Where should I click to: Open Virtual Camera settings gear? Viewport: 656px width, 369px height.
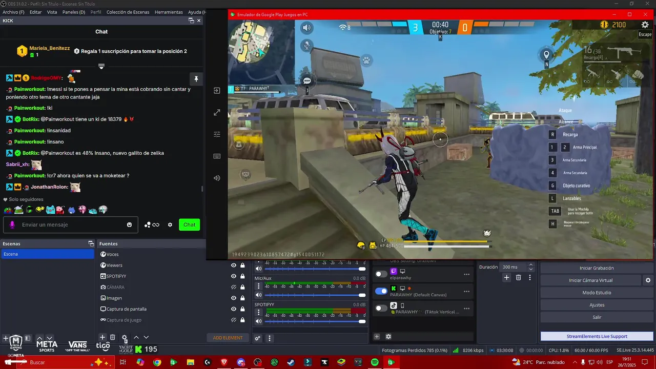[648, 280]
